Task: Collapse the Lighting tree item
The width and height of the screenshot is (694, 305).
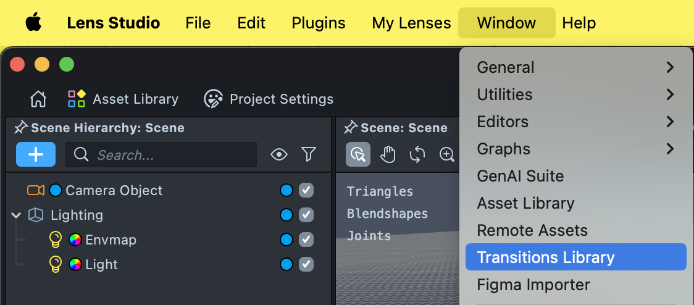Action: 17,215
